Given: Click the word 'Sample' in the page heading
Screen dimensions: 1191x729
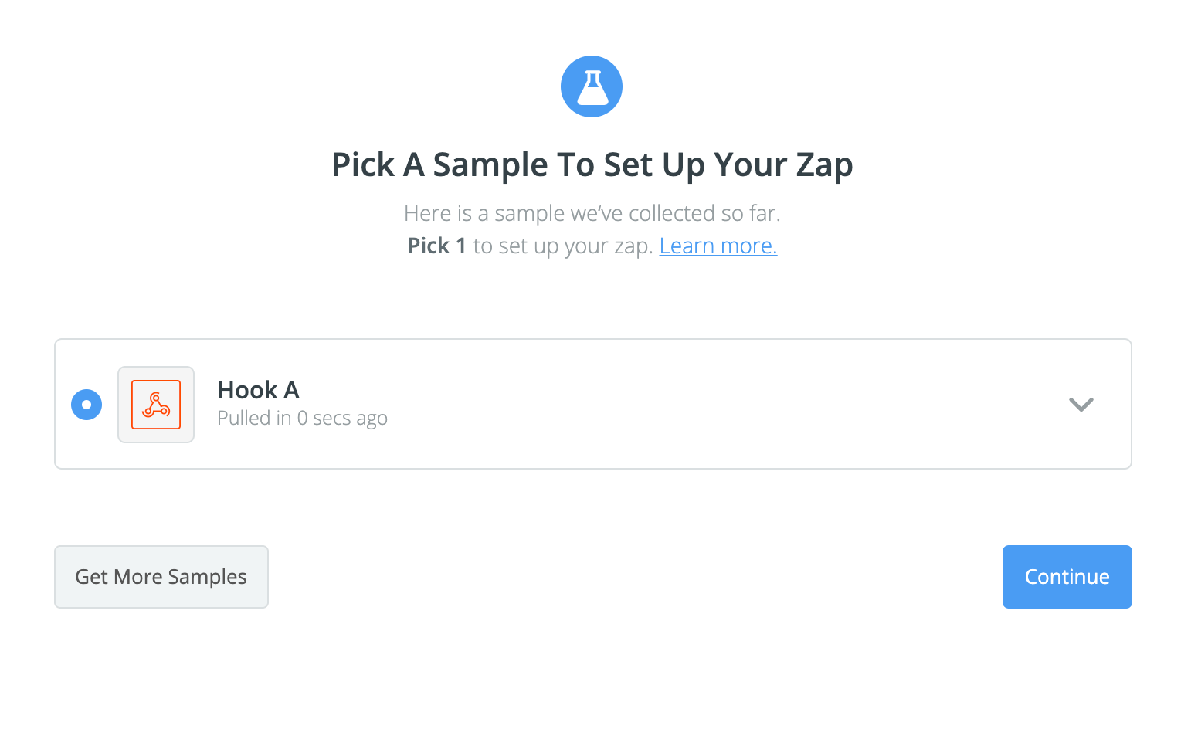Looking at the screenshot, I should [490, 164].
